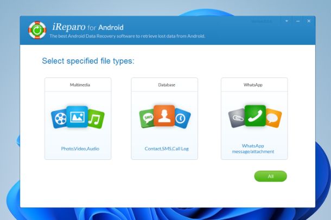Click the green All button
This screenshot has height=220, width=331.
pos(271,176)
